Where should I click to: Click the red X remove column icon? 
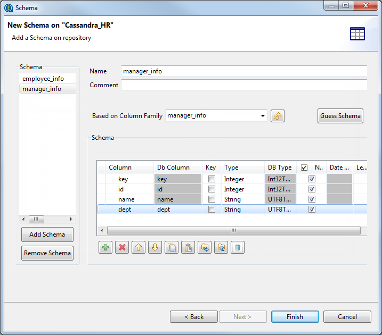122,247
